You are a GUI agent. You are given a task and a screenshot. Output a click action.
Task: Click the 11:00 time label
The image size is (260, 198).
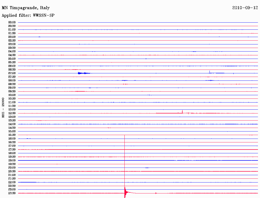pyautogui.click(x=12, y=102)
